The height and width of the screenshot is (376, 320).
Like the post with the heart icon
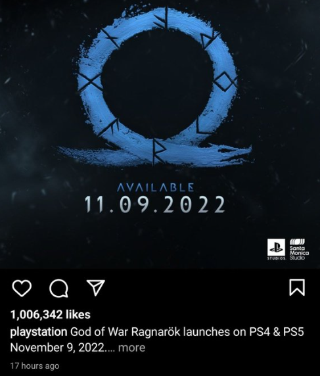[x=22, y=288]
